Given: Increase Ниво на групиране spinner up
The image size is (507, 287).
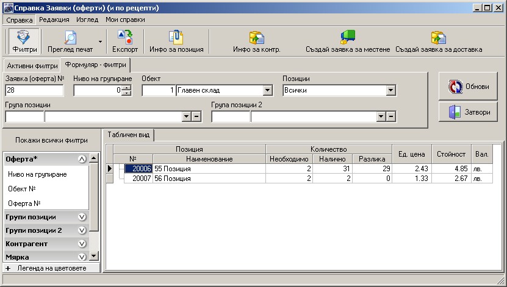Looking at the screenshot, I should [126, 88].
